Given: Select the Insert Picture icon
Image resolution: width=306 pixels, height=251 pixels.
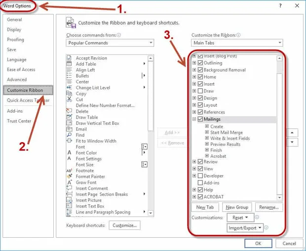Looking at the screenshot, I should tap(69, 200).
